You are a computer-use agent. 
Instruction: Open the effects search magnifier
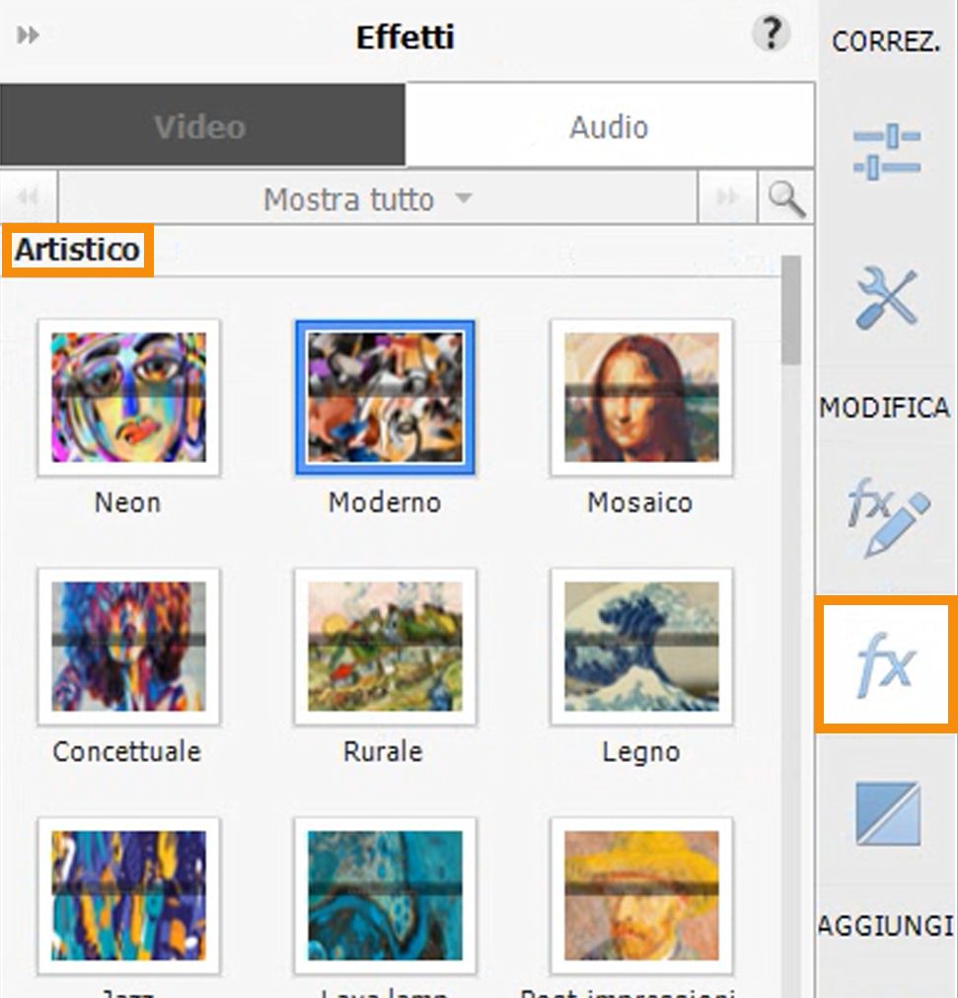pos(786,198)
